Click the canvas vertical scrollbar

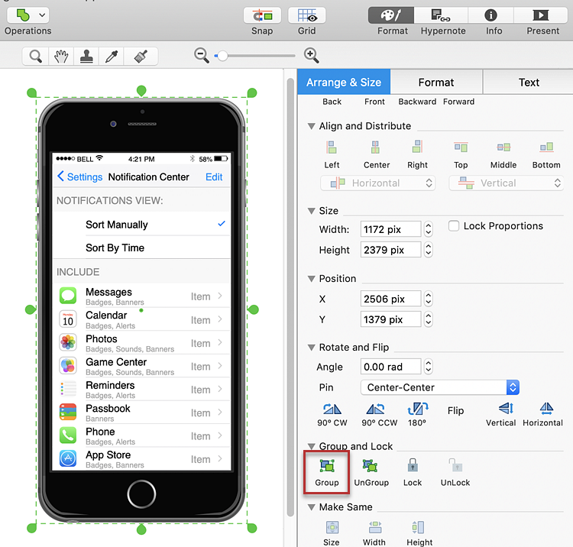tap(290, 296)
